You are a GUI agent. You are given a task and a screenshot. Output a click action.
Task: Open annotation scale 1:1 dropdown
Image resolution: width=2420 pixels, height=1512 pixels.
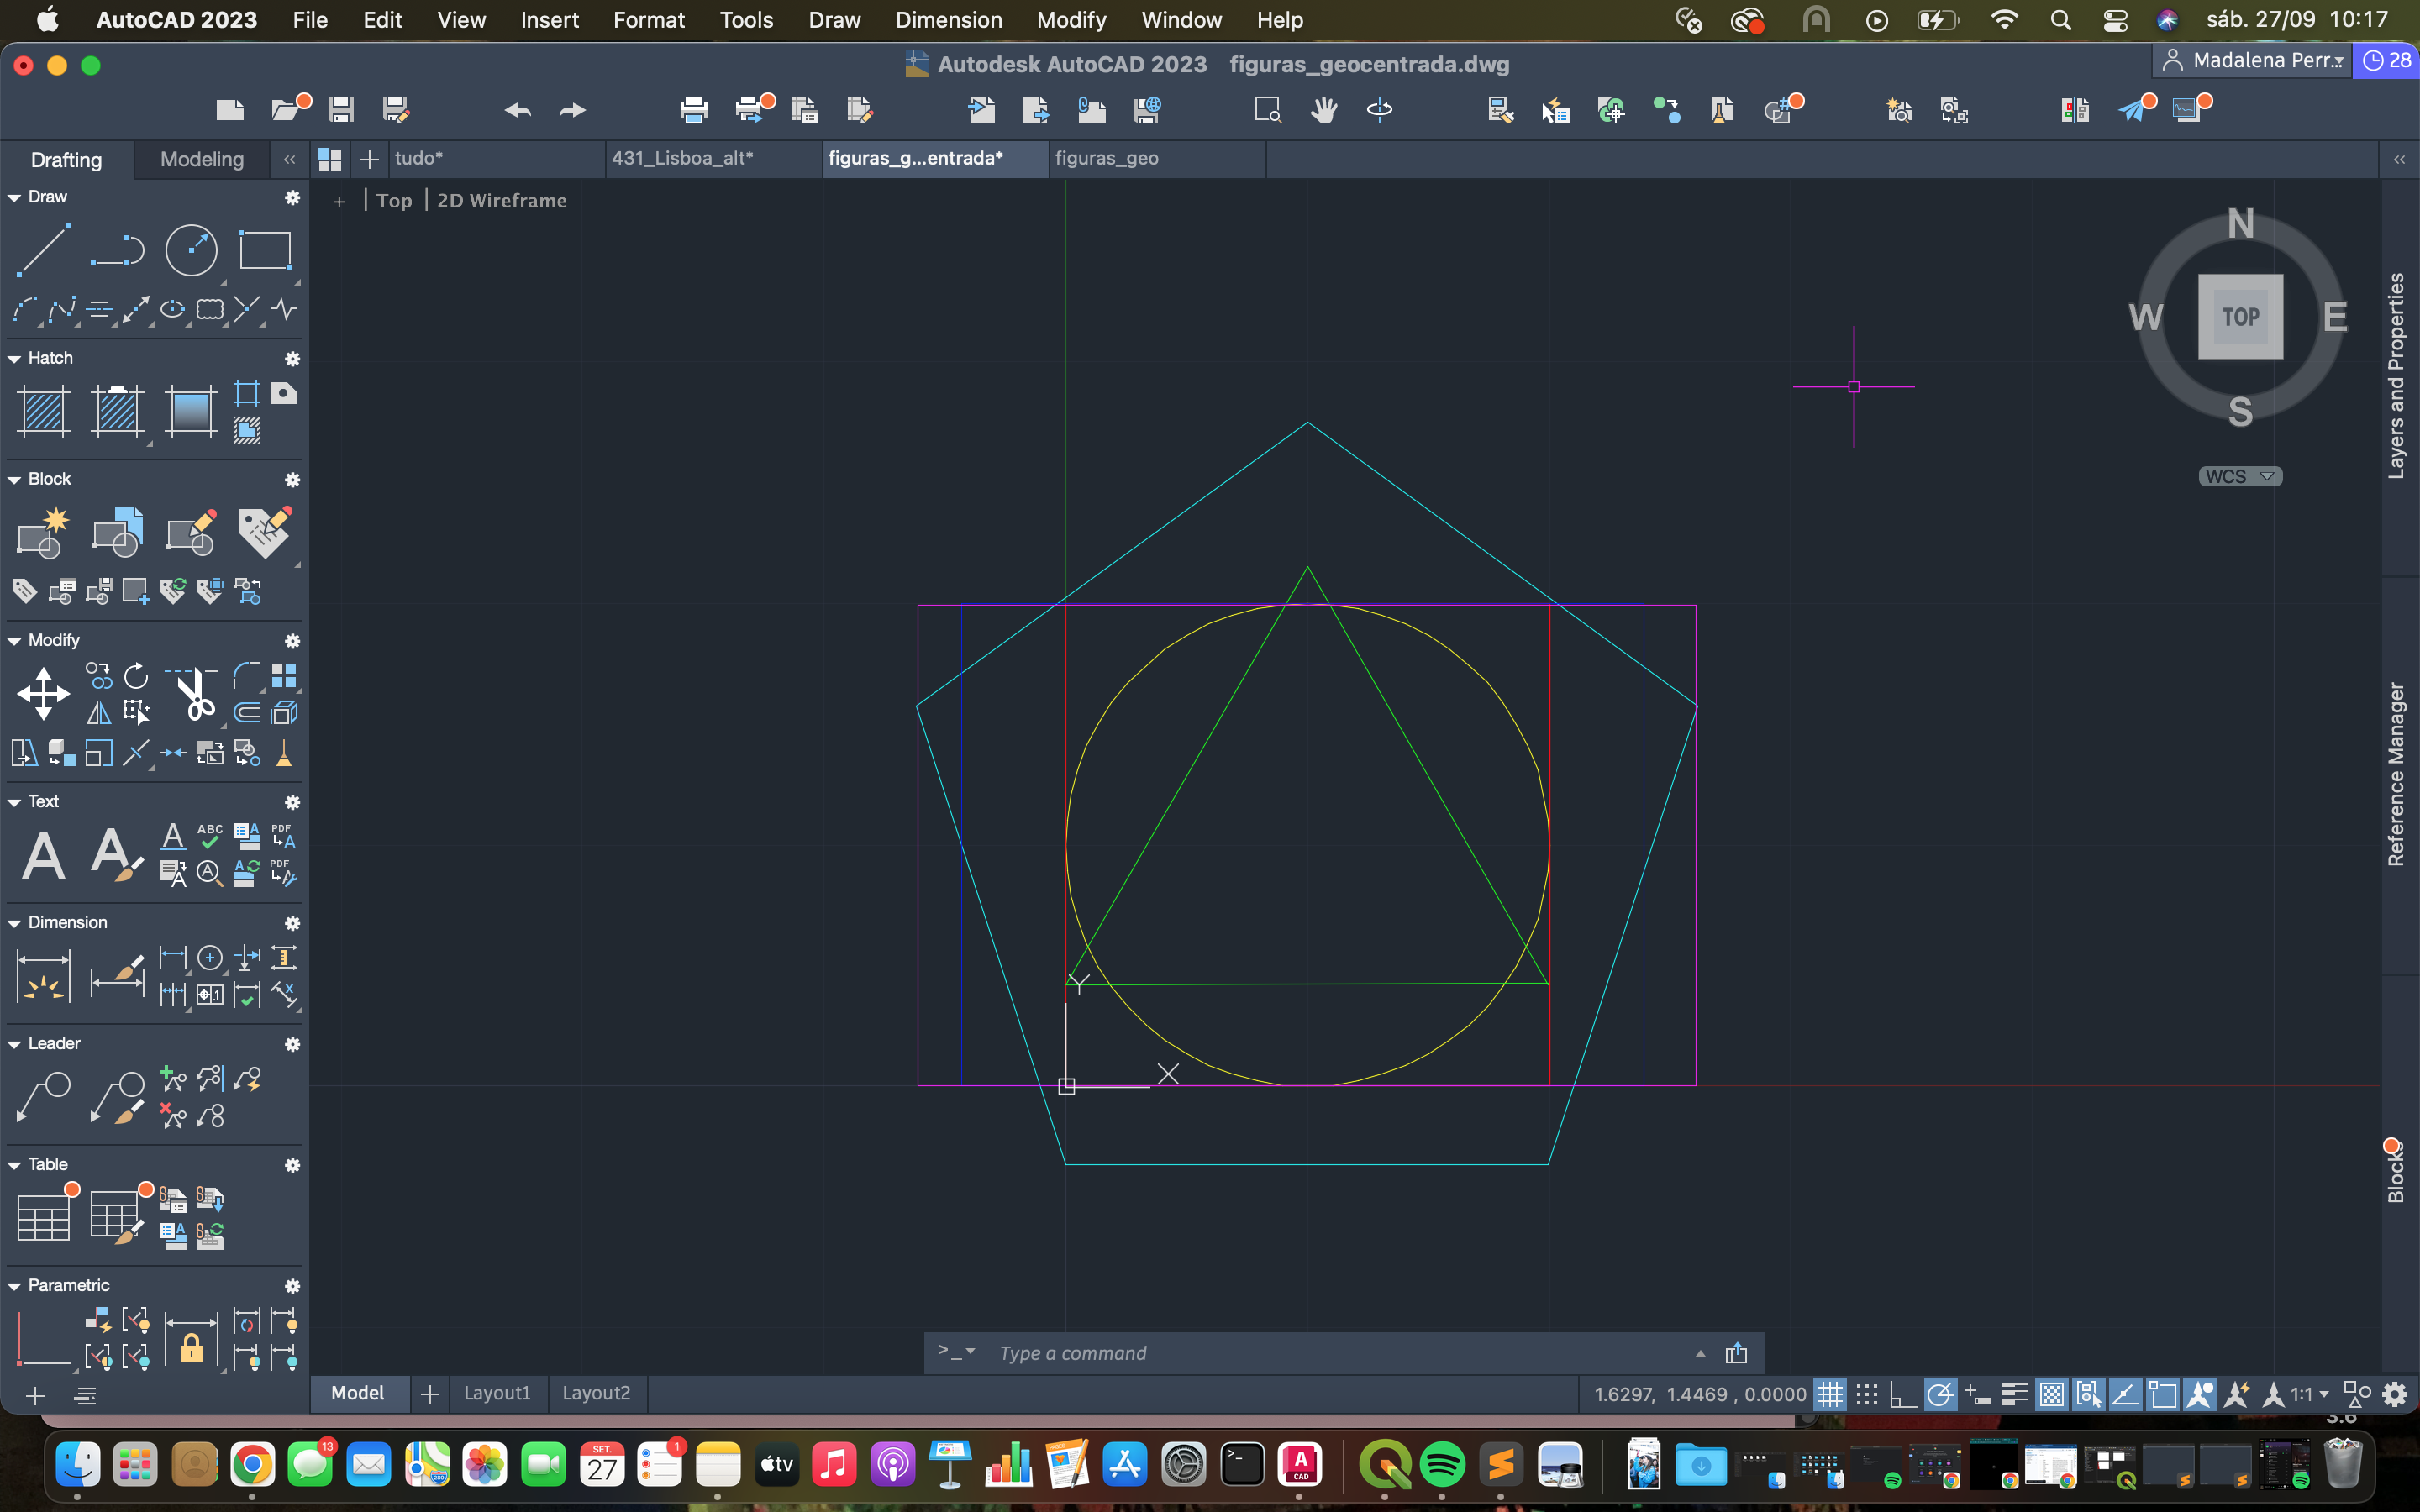click(x=2310, y=1394)
